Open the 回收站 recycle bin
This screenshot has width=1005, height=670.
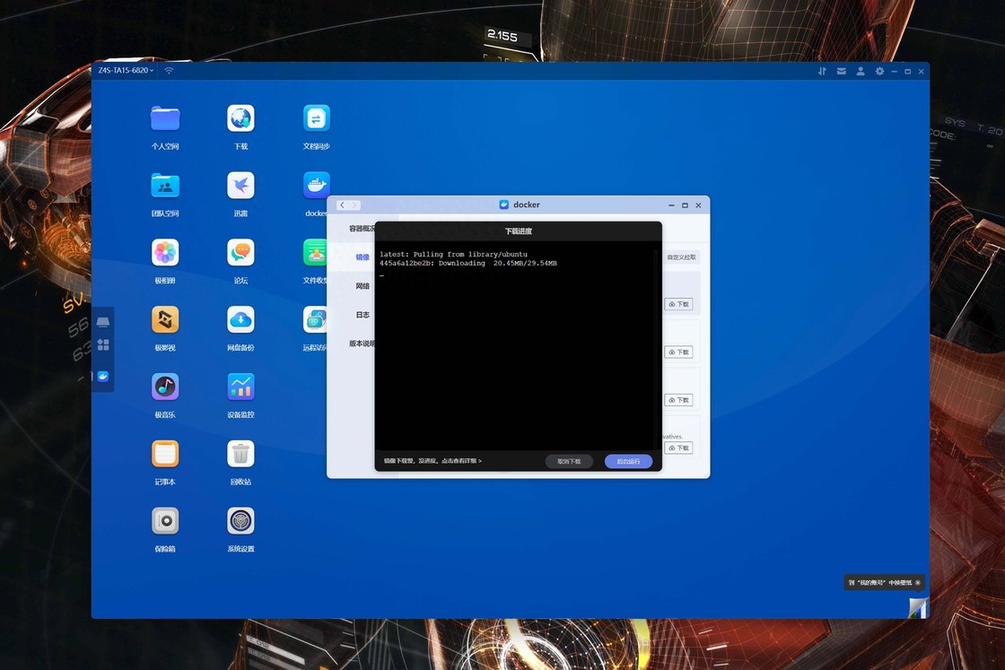pyautogui.click(x=240, y=454)
